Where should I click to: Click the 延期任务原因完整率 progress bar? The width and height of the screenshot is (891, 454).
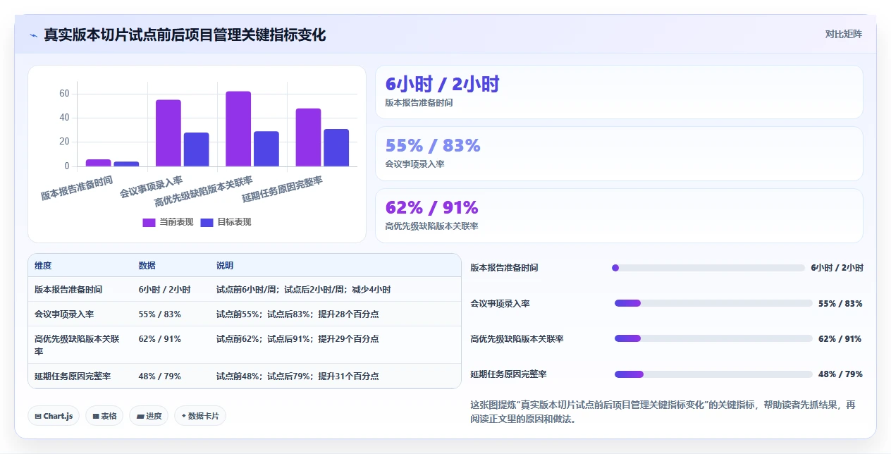point(713,374)
